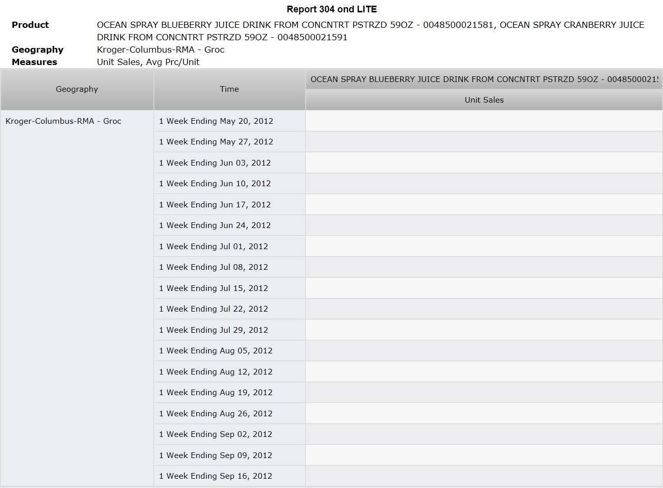Select row 1 Week Ending Jul 08, 2012
Image resolution: width=663 pixels, height=488 pixels.
tap(229, 267)
